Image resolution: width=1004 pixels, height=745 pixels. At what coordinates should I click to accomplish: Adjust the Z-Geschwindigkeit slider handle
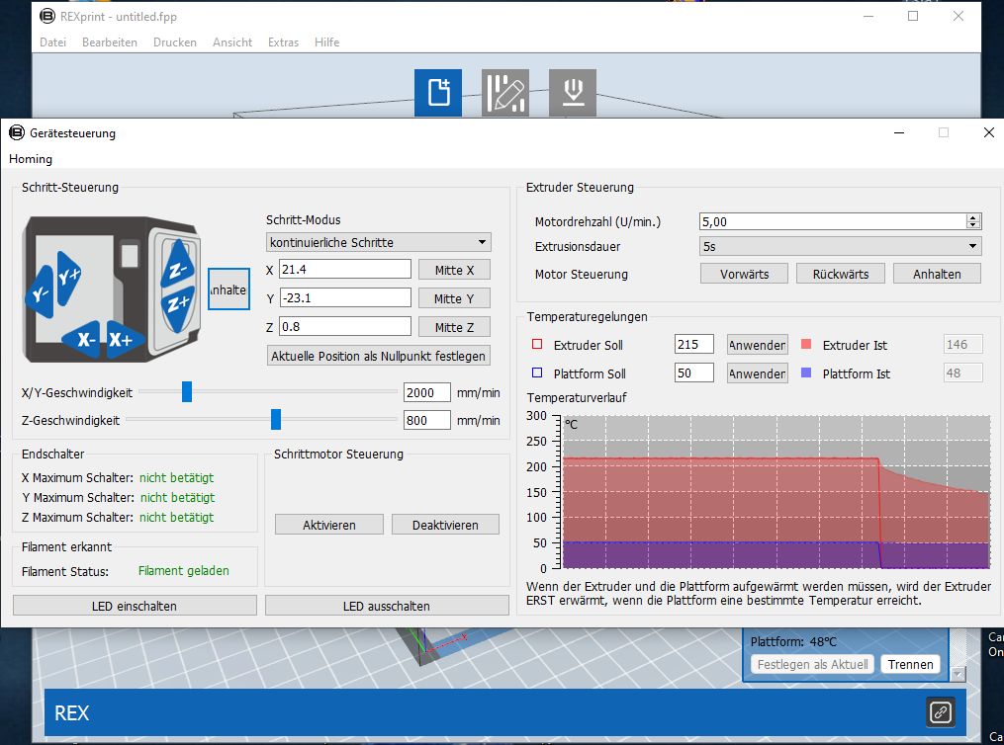(x=276, y=420)
